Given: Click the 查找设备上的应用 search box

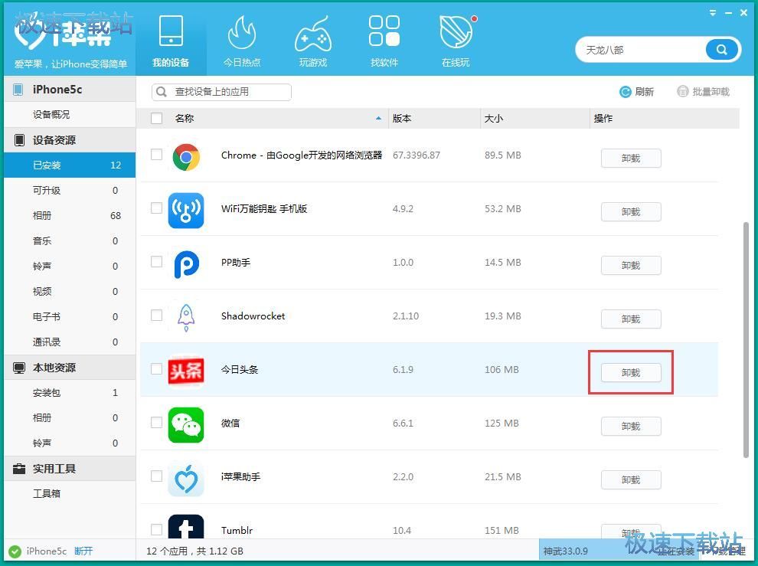Looking at the screenshot, I should point(221,92).
